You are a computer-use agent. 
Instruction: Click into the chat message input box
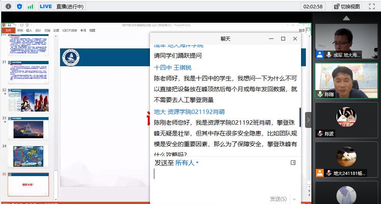pos(225,179)
